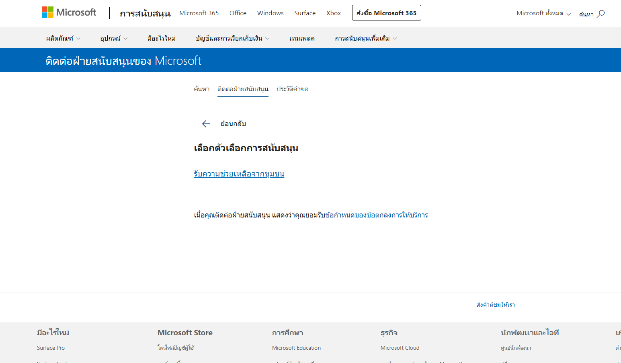Open การสนับสนุน support home link
Screen dimensions: 621x363
145,13
